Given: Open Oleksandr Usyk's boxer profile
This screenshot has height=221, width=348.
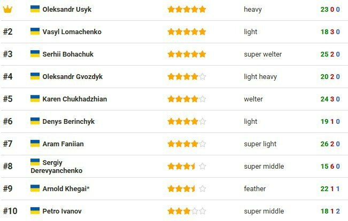Looking at the screenshot, I should click(67, 9).
